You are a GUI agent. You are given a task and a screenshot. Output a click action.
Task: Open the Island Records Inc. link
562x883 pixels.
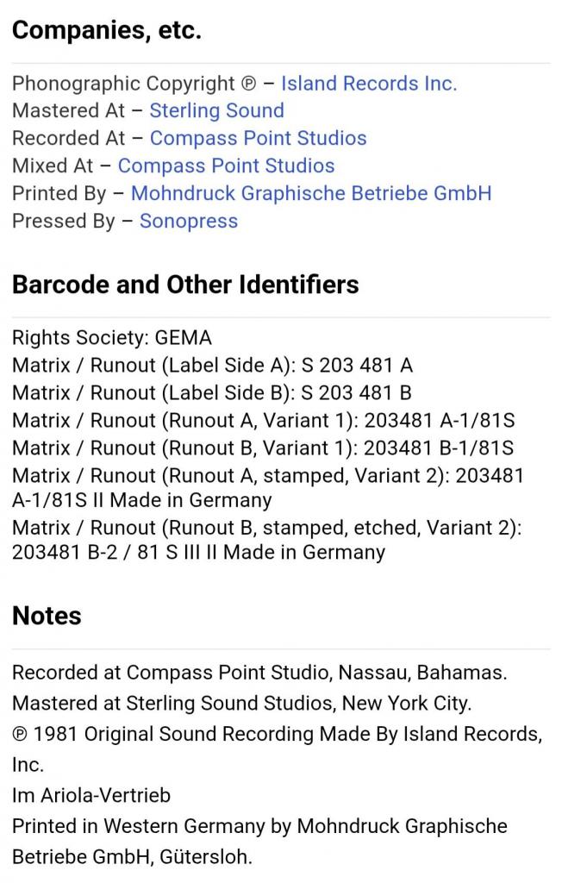coord(368,84)
